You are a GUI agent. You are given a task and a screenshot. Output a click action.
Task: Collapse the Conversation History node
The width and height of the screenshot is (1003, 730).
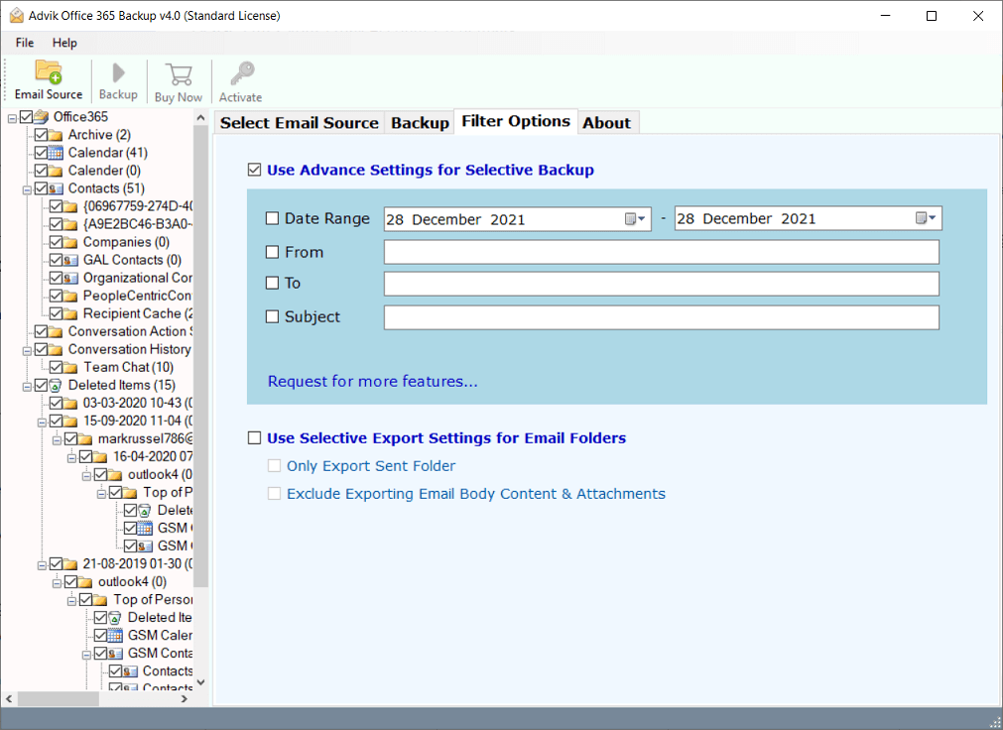pos(27,351)
